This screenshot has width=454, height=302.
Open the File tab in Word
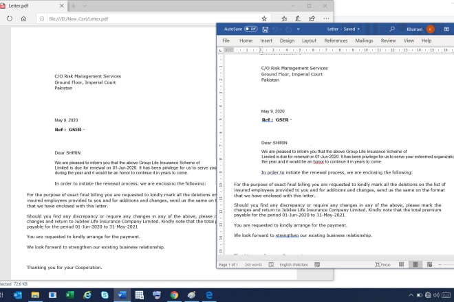coord(226,40)
